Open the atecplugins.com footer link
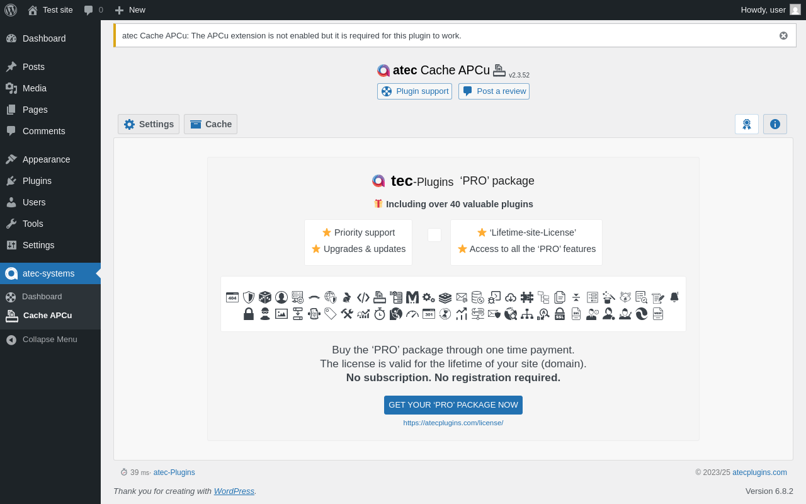 (x=759, y=472)
